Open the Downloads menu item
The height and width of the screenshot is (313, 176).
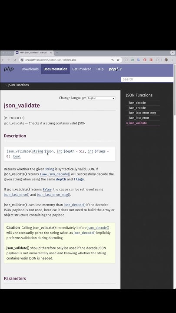tap(30, 69)
